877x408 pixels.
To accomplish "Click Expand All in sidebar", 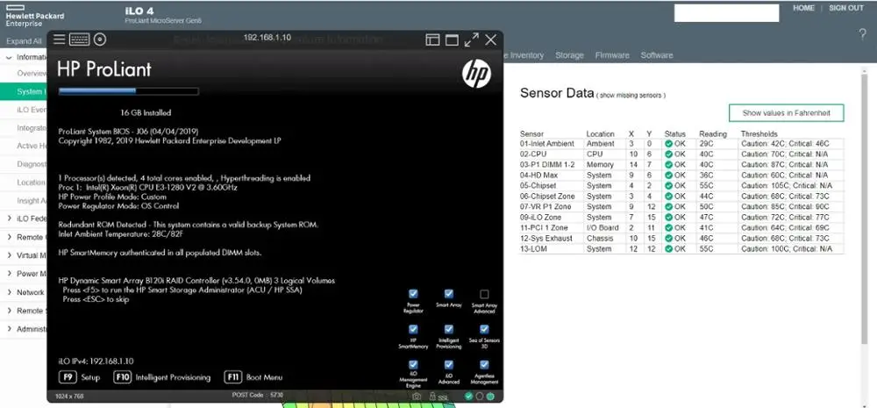I will [x=24, y=41].
